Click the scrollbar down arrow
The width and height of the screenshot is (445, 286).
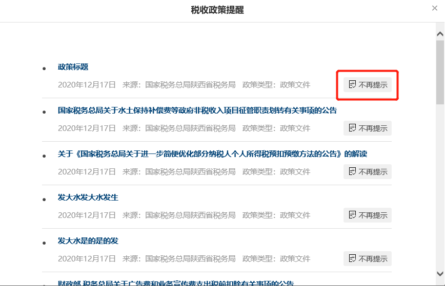tap(440, 274)
